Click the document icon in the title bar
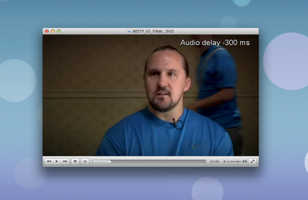Image resolution: width=308 pixels, height=200 pixels. point(129,31)
